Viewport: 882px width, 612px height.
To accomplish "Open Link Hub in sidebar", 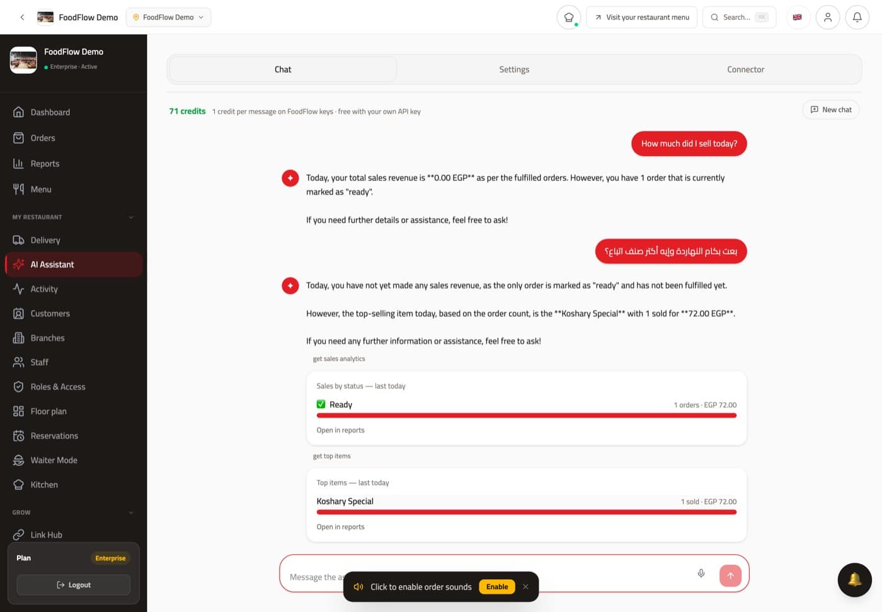I will [74, 535].
